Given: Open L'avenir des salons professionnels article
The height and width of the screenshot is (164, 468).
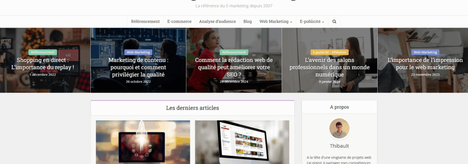Looking at the screenshot, I should click(329, 67).
